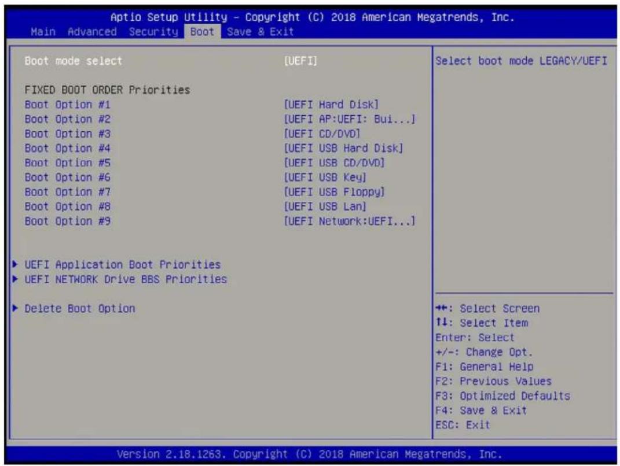
Task: Select the Boot Option #5 label
Action: (67, 162)
